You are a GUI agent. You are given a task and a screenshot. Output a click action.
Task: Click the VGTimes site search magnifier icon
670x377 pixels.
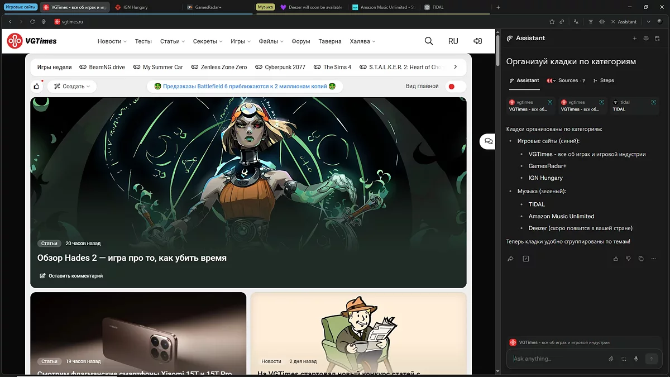point(428,41)
